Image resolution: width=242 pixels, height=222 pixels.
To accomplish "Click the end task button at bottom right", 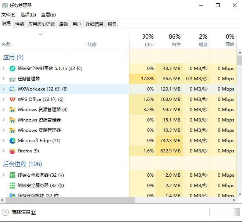I will coord(224,212).
